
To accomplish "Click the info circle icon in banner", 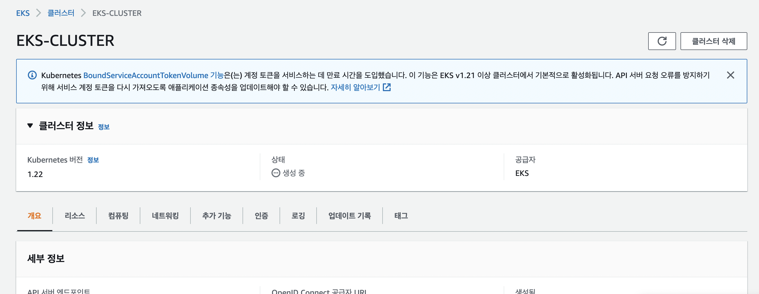I will [x=32, y=75].
